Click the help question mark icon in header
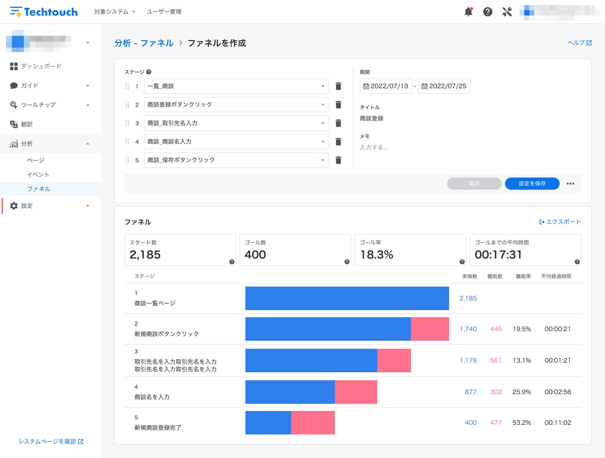The height and width of the screenshot is (458, 605). click(488, 12)
